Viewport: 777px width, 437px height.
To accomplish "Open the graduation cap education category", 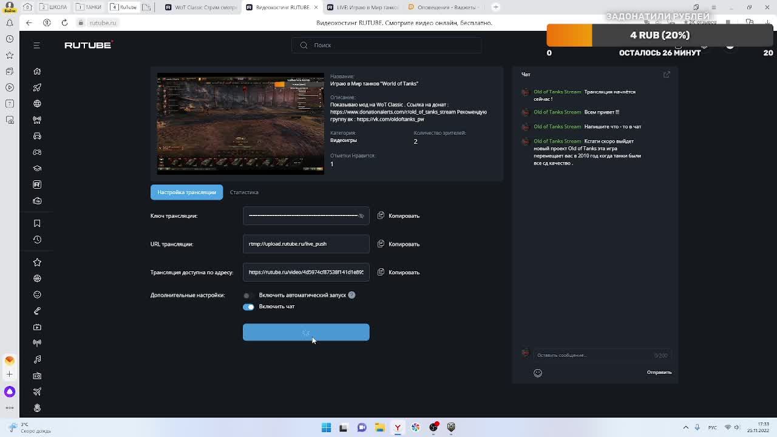I will click(37, 168).
